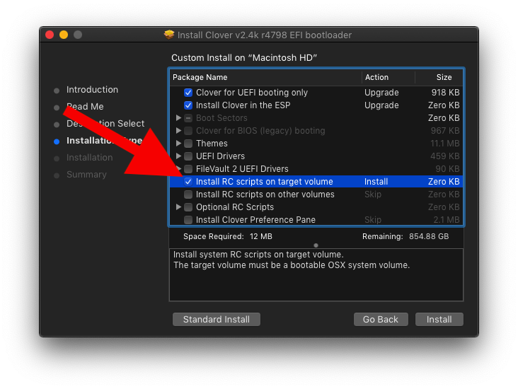Uncheck Install RC scripts on target volume
The height and width of the screenshot is (389, 518).
[188, 182]
